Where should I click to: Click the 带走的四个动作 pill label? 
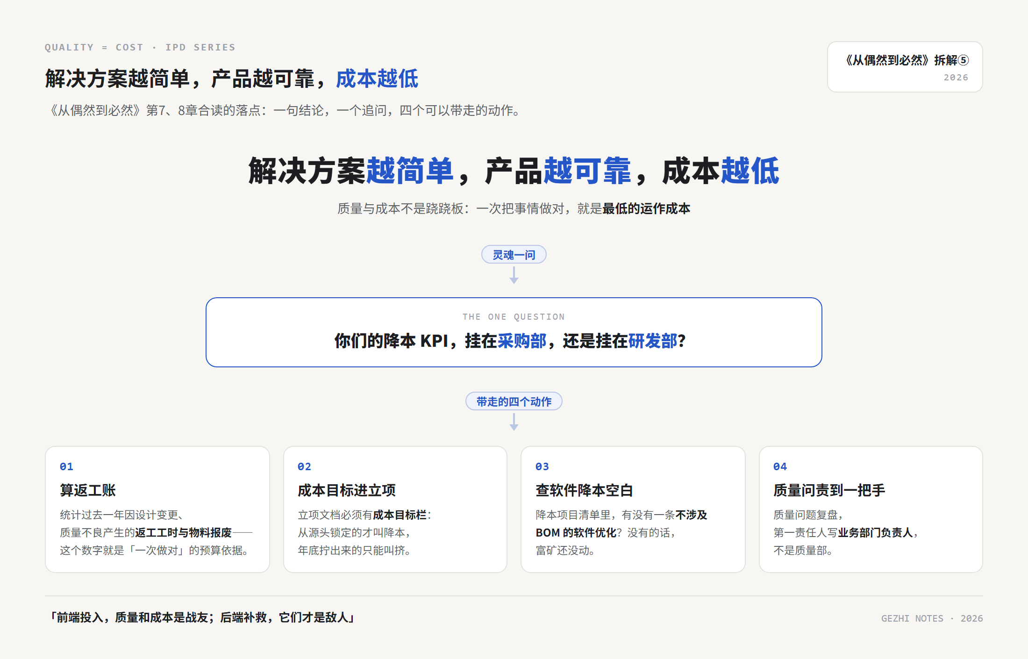[x=514, y=401]
